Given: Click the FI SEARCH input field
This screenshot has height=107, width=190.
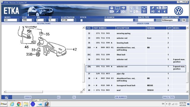Looking at the screenshot, I should point(119,20).
